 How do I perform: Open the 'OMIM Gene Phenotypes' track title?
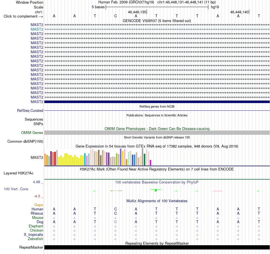157,129
